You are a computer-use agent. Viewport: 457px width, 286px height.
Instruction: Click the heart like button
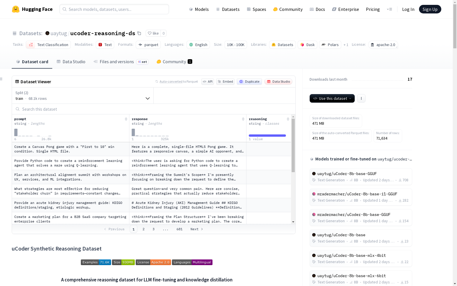pyautogui.click(x=153, y=33)
